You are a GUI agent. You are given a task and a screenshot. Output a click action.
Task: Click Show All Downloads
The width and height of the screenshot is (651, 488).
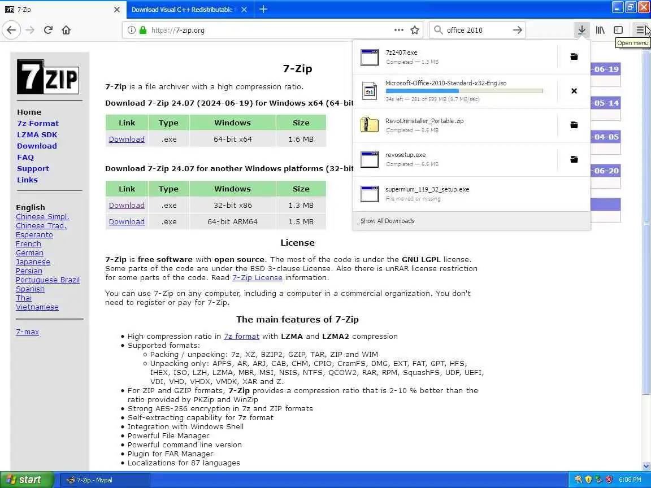click(x=472, y=221)
